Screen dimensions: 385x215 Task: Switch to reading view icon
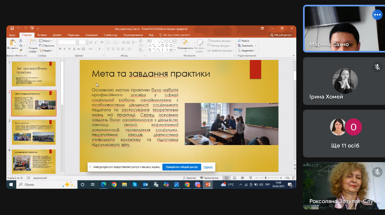(243, 178)
